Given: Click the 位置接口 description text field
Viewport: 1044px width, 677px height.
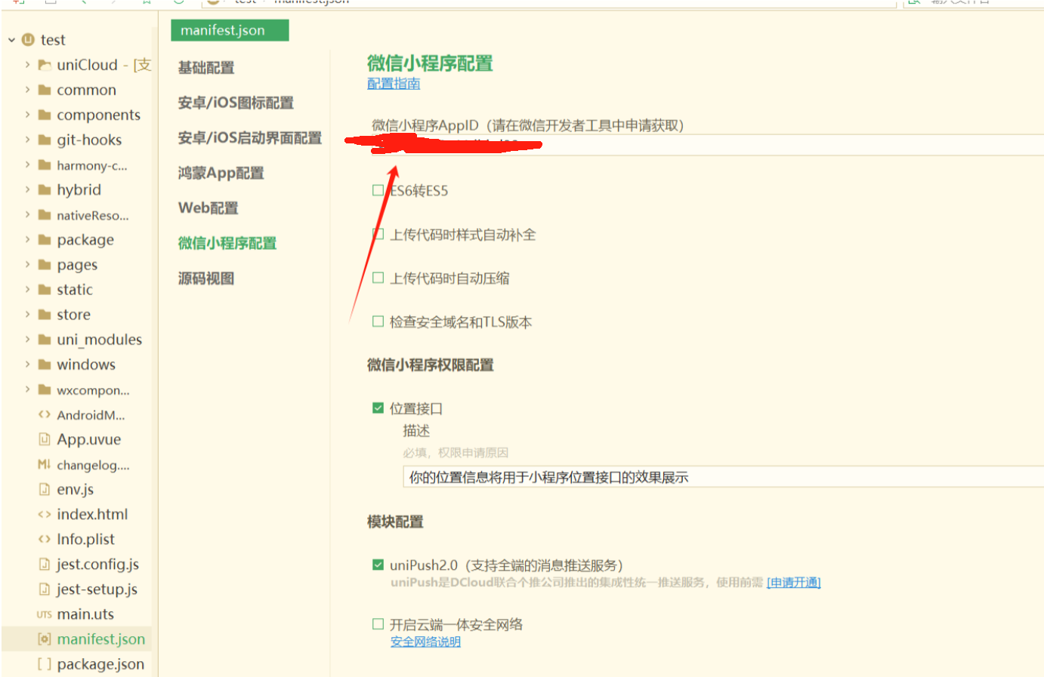Looking at the screenshot, I should [723, 477].
